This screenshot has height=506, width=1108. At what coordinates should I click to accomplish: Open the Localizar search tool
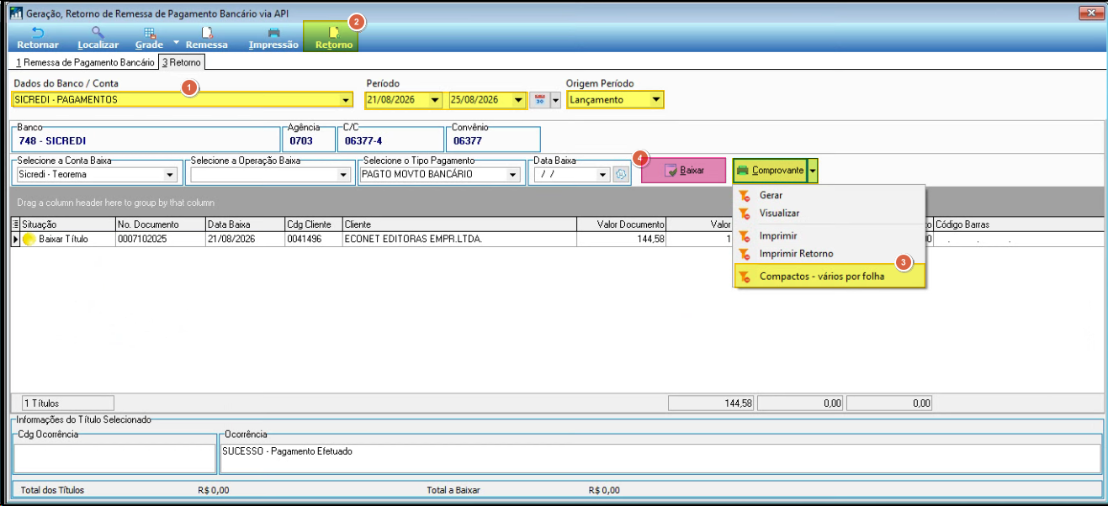[x=98, y=38]
